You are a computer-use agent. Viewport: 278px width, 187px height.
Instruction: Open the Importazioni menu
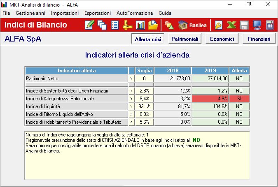pyautogui.click(x=65, y=13)
